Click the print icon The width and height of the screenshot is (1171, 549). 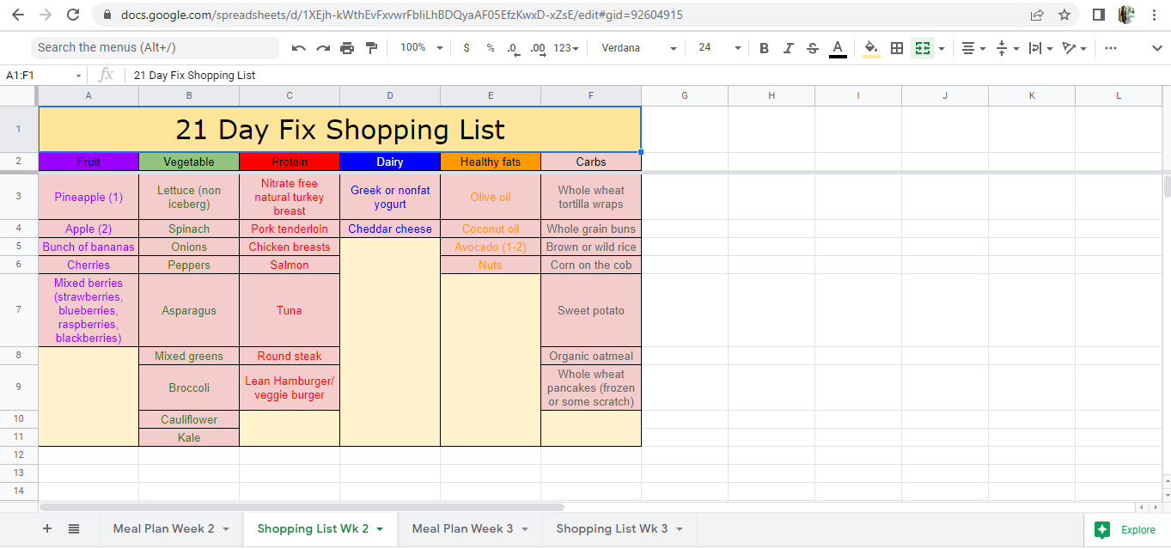347,48
